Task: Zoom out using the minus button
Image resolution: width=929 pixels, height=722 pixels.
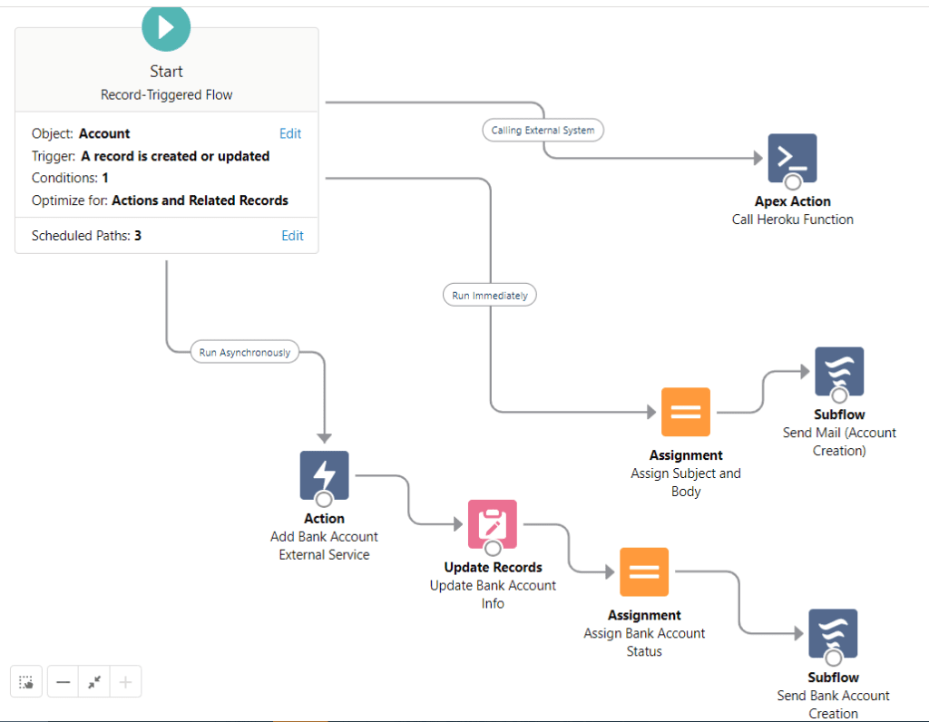Action: 61,681
